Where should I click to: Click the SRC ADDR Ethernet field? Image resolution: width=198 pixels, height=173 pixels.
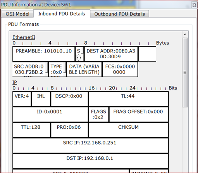click(x=30, y=69)
